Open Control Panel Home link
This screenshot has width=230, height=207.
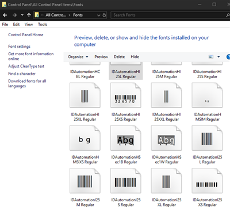26,34
